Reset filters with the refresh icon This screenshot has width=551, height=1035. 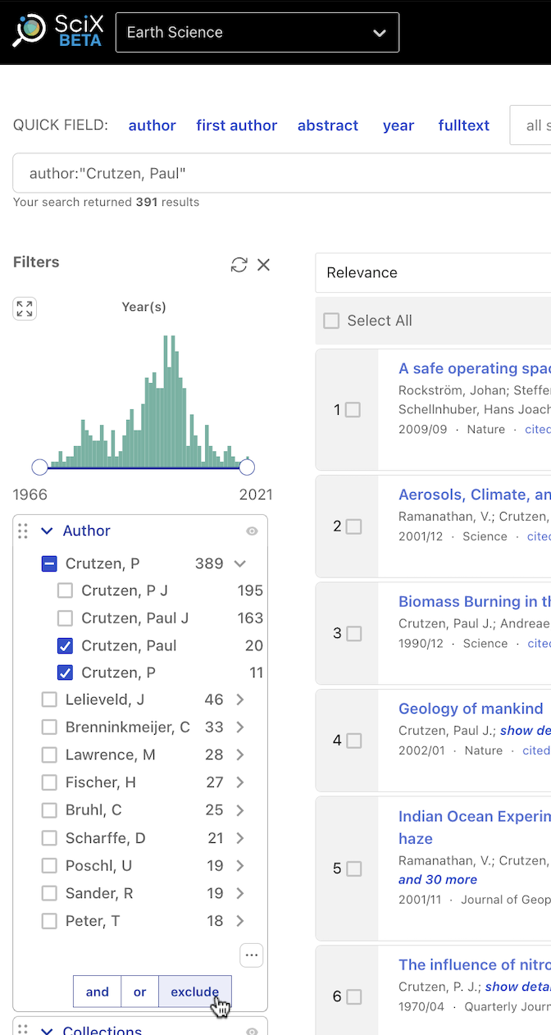coord(239,264)
